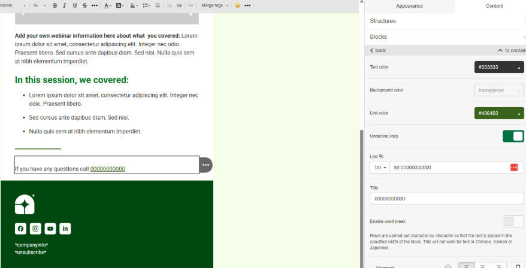Increase the text indent
Viewport: 526px width, 268px height.
(x=180, y=5)
